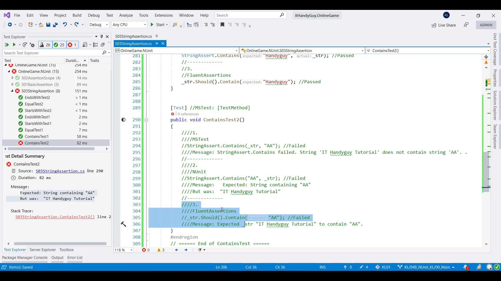501x281 pixels.
Task: Toggle the total tests filter showing 26
Action: (x=45, y=45)
